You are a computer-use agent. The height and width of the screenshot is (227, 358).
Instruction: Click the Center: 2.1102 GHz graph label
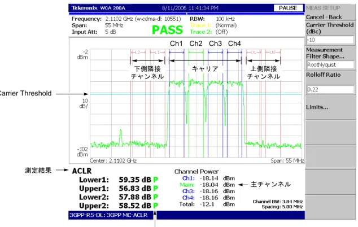(113, 161)
